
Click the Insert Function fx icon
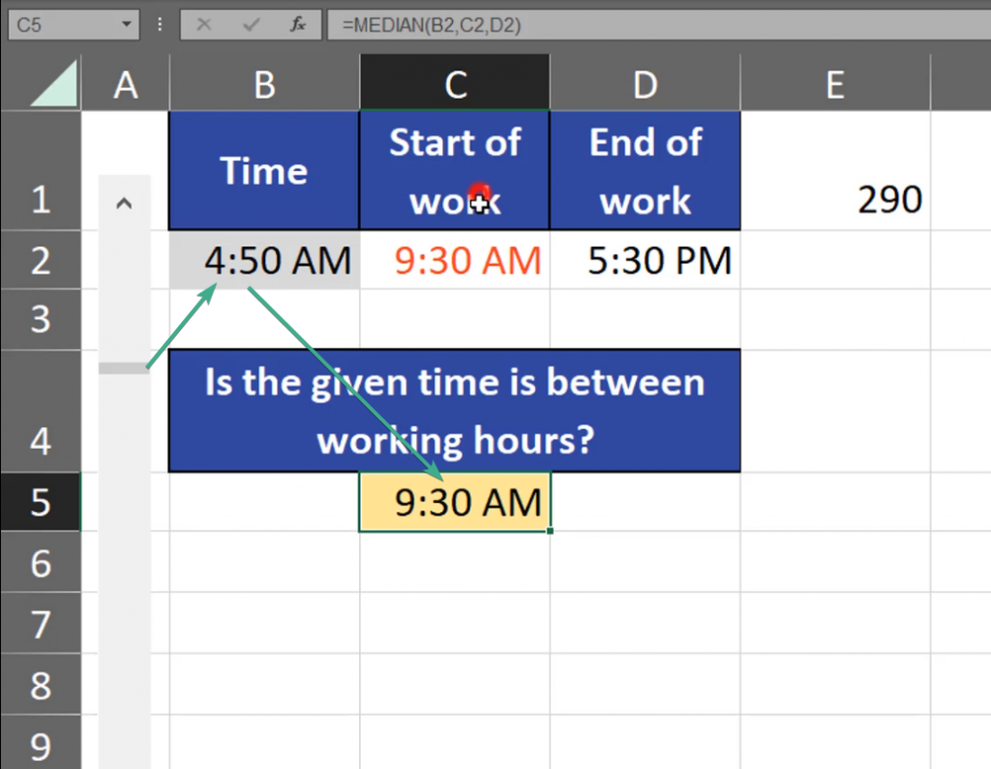[x=299, y=24]
